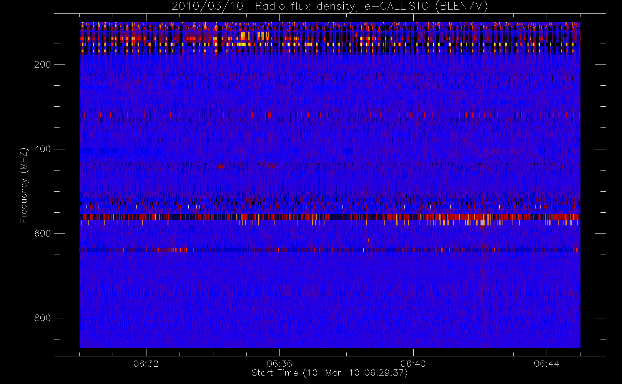Click the 06:44 time tick label
Screen dimensions: 622x384
(547, 363)
